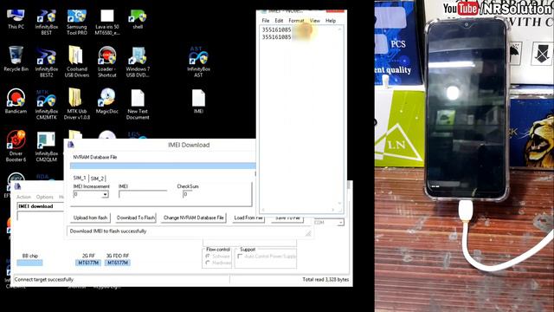
Task: Select the IMEI text file on desktop
Action: tap(198, 101)
